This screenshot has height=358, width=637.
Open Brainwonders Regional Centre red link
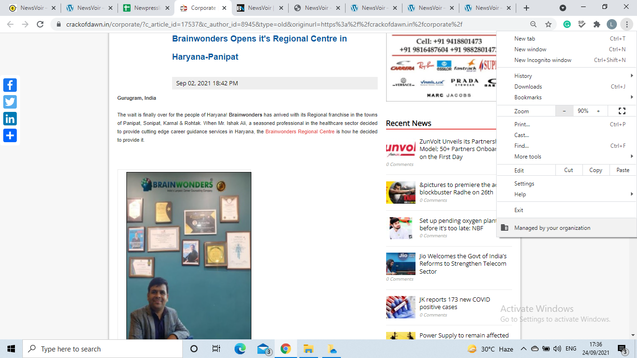300,131
